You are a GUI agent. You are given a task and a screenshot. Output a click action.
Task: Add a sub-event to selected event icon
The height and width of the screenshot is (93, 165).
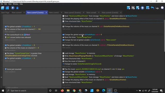click(x=133, y=8)
